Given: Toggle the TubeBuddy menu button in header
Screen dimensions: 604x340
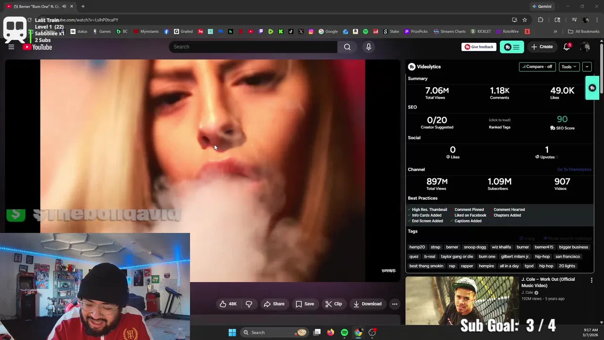Looking at the screenshot, I should pos(512,47).
